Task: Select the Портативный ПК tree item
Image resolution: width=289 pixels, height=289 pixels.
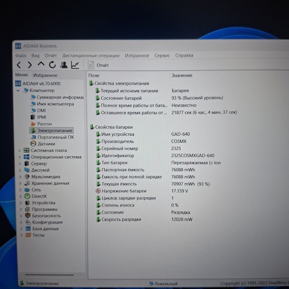Action: (52, 137)
